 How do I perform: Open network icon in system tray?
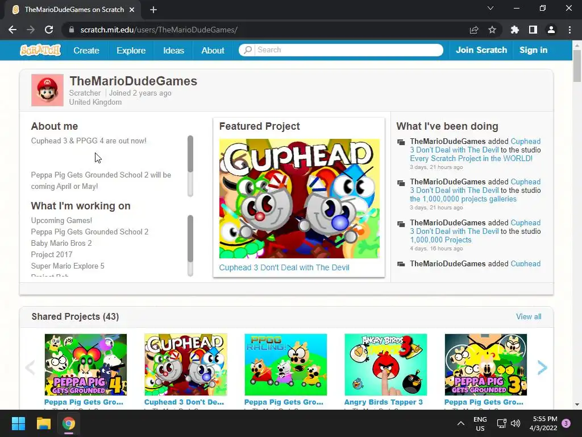(x=501, y=423)
